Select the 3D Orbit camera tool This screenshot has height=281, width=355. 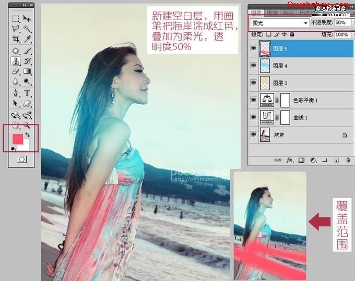coord(27,115)
